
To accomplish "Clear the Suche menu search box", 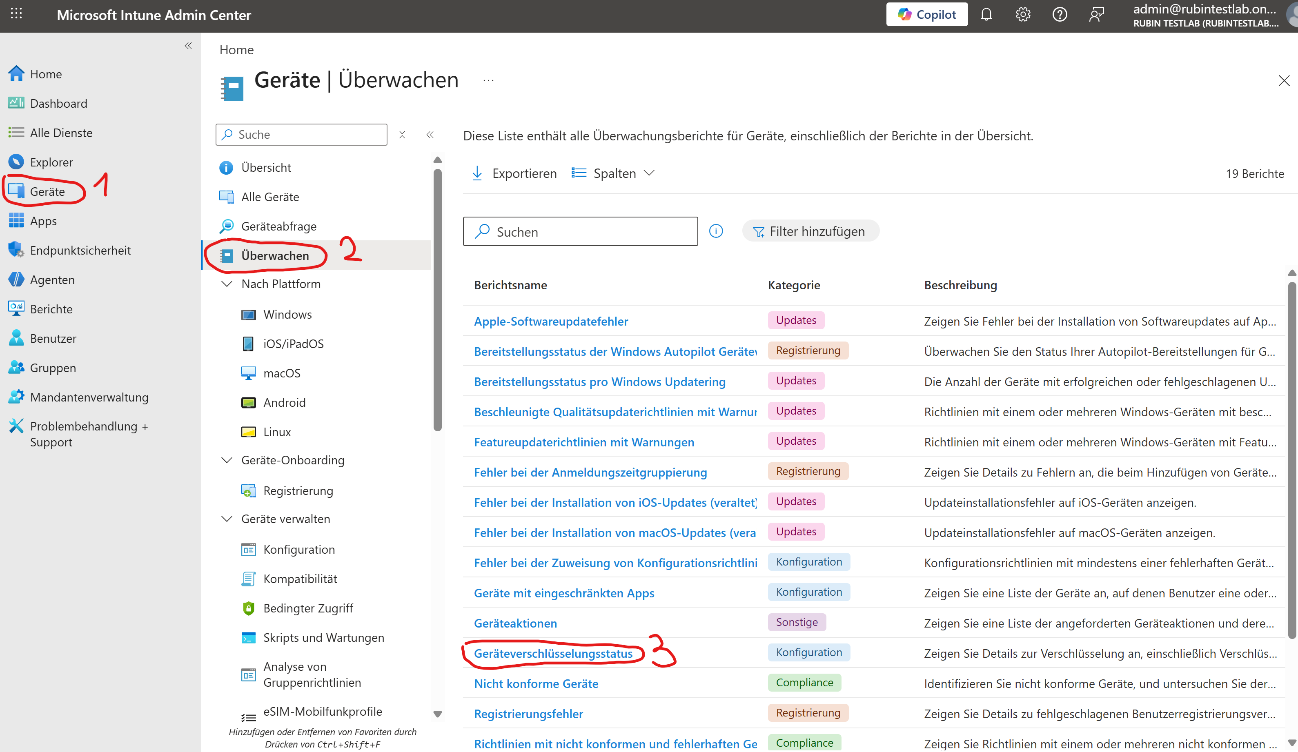I will pos(402,134).
